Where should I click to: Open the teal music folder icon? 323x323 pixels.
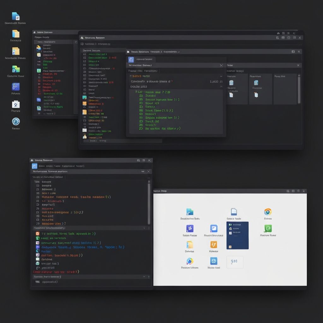click(190, 212)
